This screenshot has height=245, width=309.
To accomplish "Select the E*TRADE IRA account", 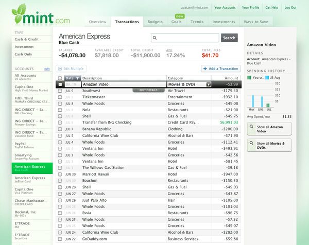I will pyautogui.click(x=32, y=225).
